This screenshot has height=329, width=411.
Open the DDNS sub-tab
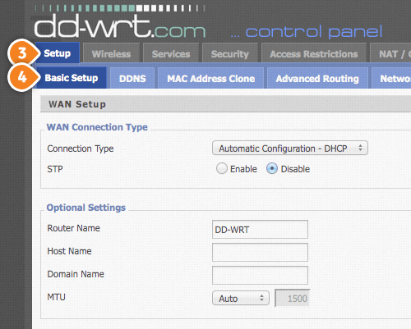(132, 79)
